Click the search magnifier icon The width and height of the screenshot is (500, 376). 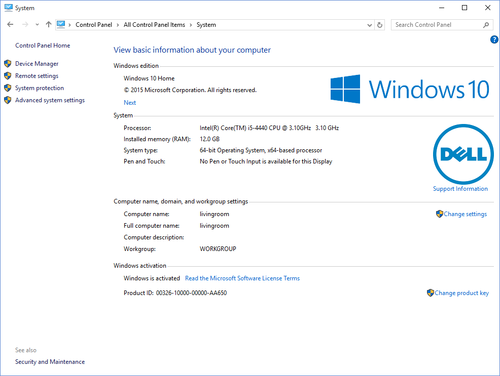click(x=486, y=24)
